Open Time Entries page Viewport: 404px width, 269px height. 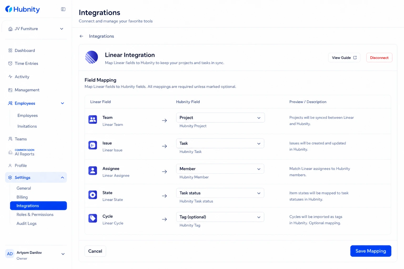(x=26, y=63)
